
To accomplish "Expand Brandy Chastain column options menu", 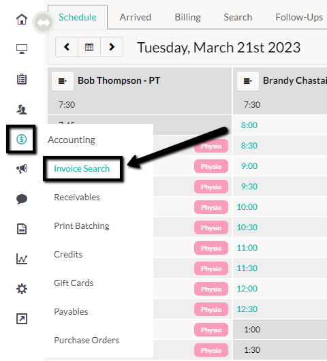I will click(x=248, y=81).
